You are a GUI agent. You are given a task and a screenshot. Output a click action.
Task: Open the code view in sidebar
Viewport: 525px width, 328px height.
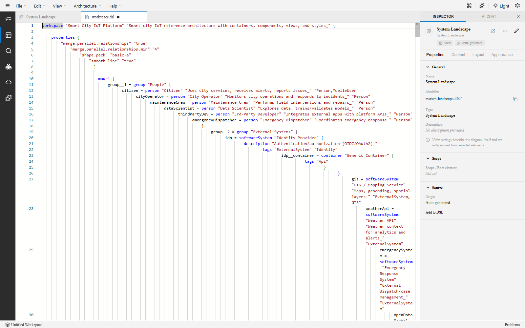coord(9,82)
